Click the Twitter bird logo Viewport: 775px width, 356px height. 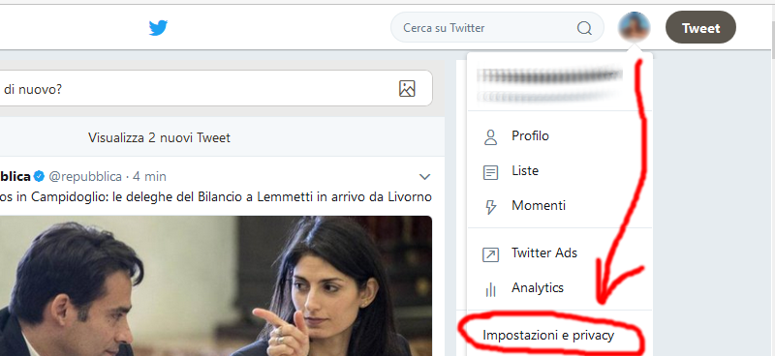[x=158, y=28]
